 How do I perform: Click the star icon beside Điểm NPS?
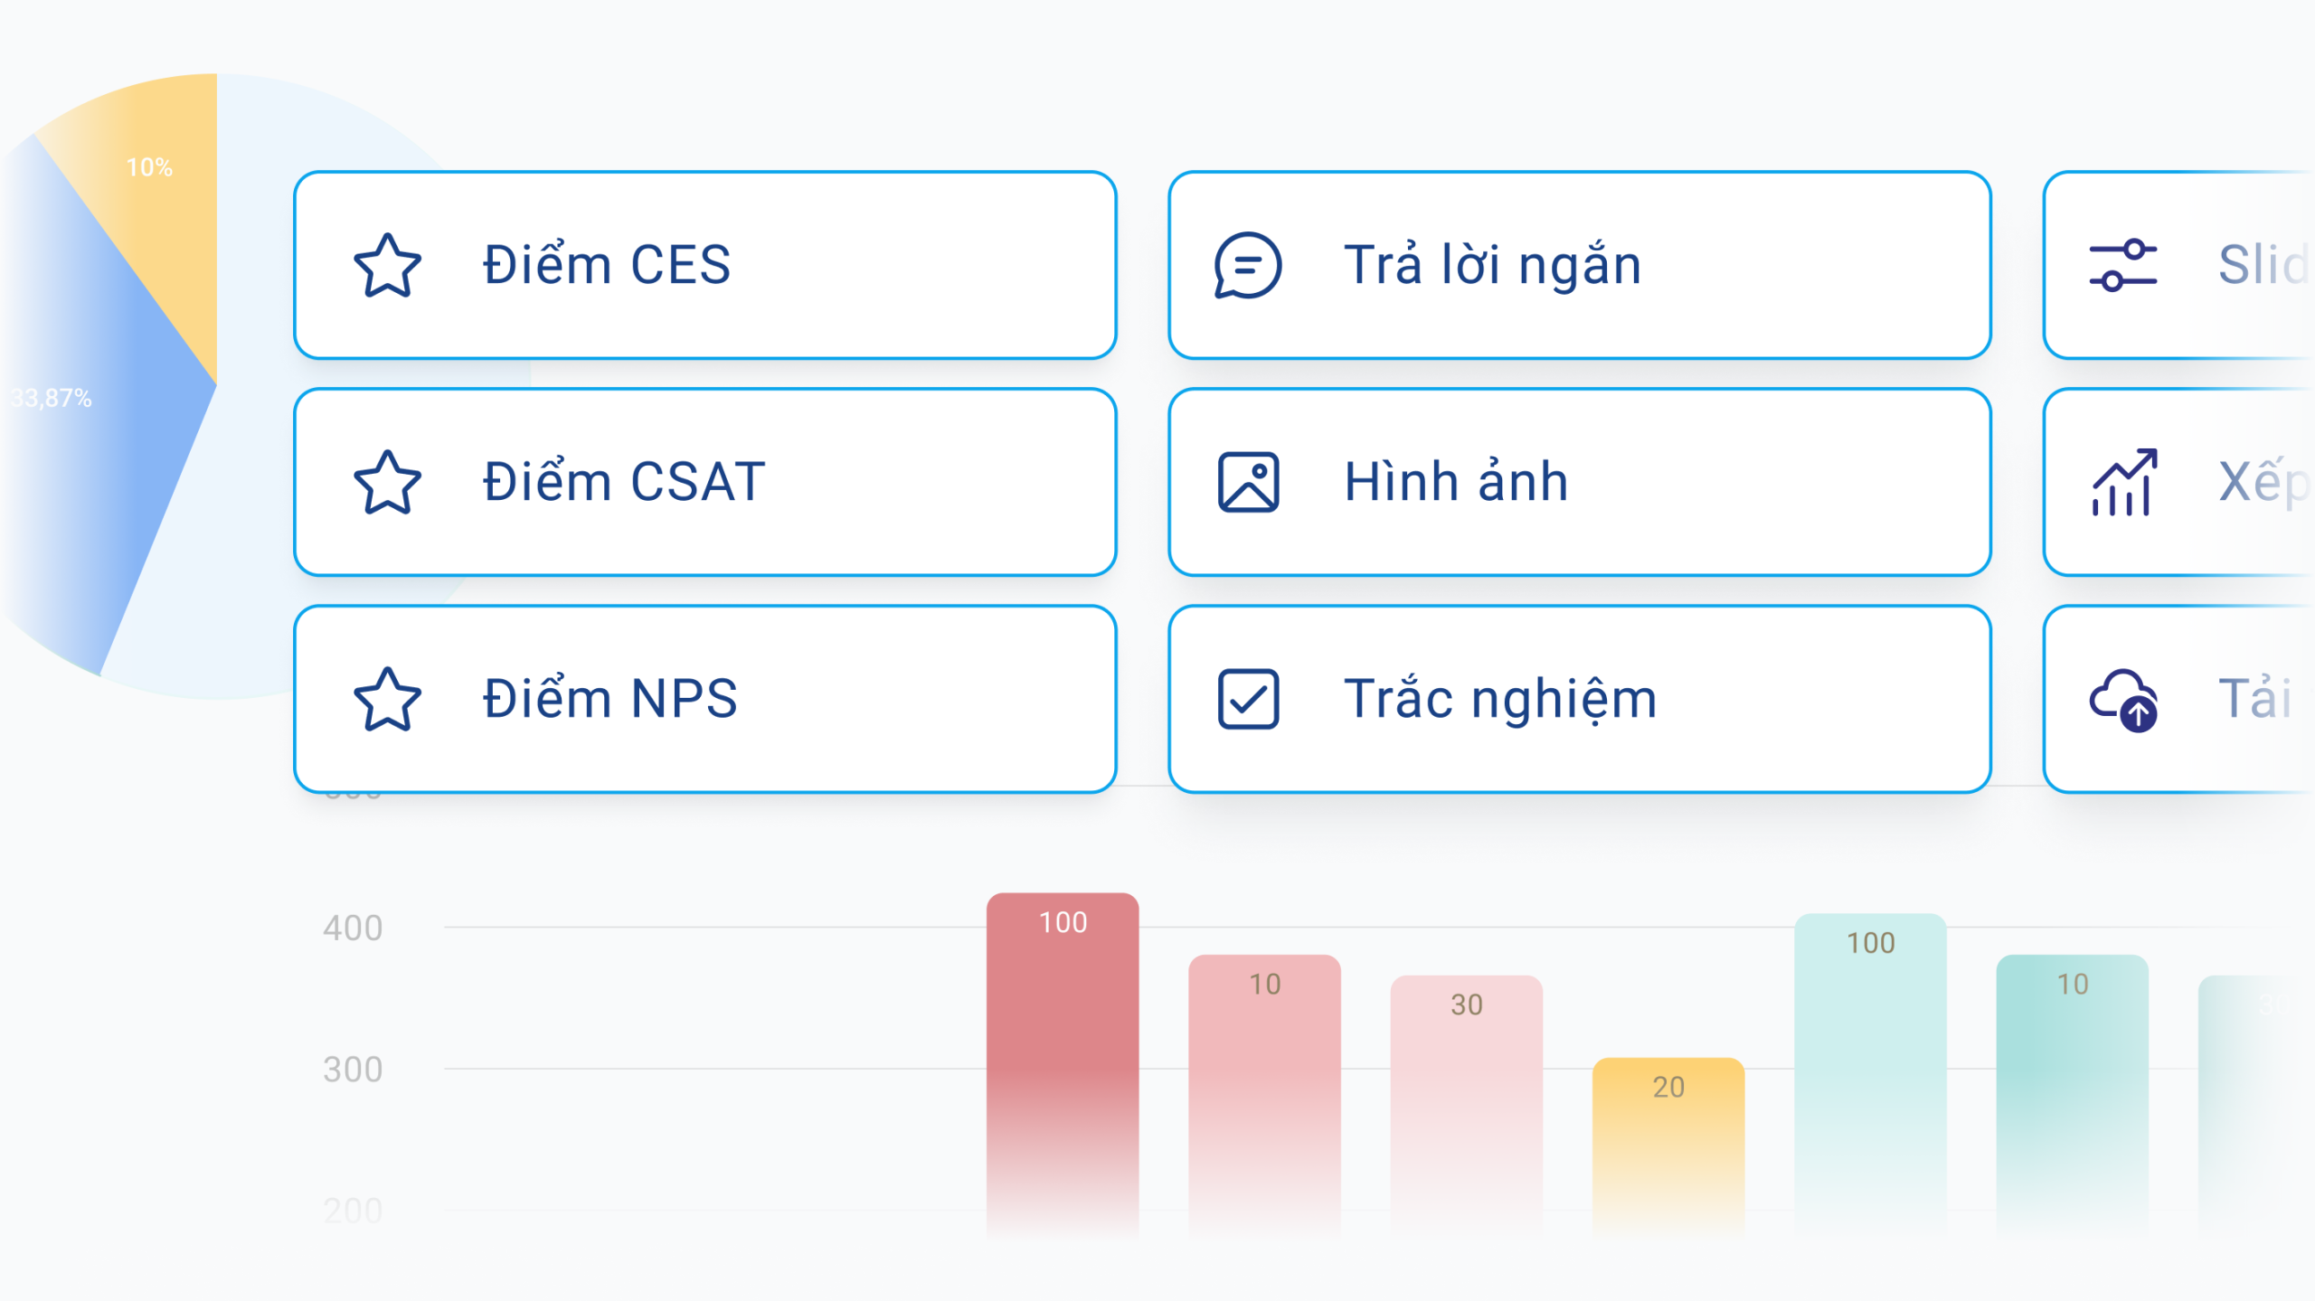tap(387, 700)
